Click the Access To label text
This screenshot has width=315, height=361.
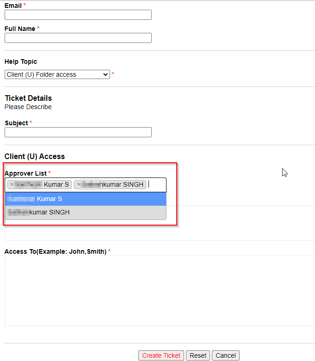pos(56,251)
